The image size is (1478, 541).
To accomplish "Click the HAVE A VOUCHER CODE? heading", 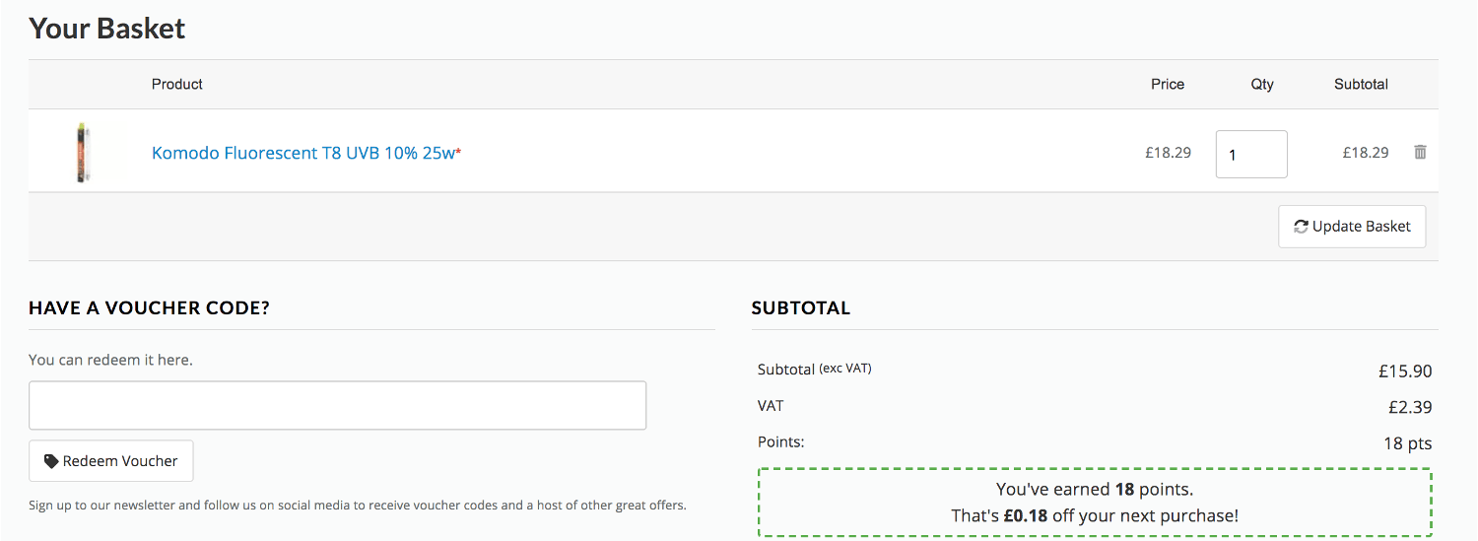I will (x=149, y=308).
